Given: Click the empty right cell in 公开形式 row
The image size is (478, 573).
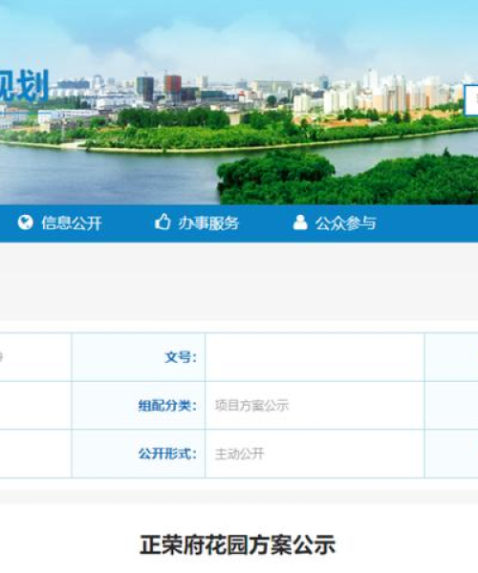Looking at the screenshot, I should [x=451, y=454].
